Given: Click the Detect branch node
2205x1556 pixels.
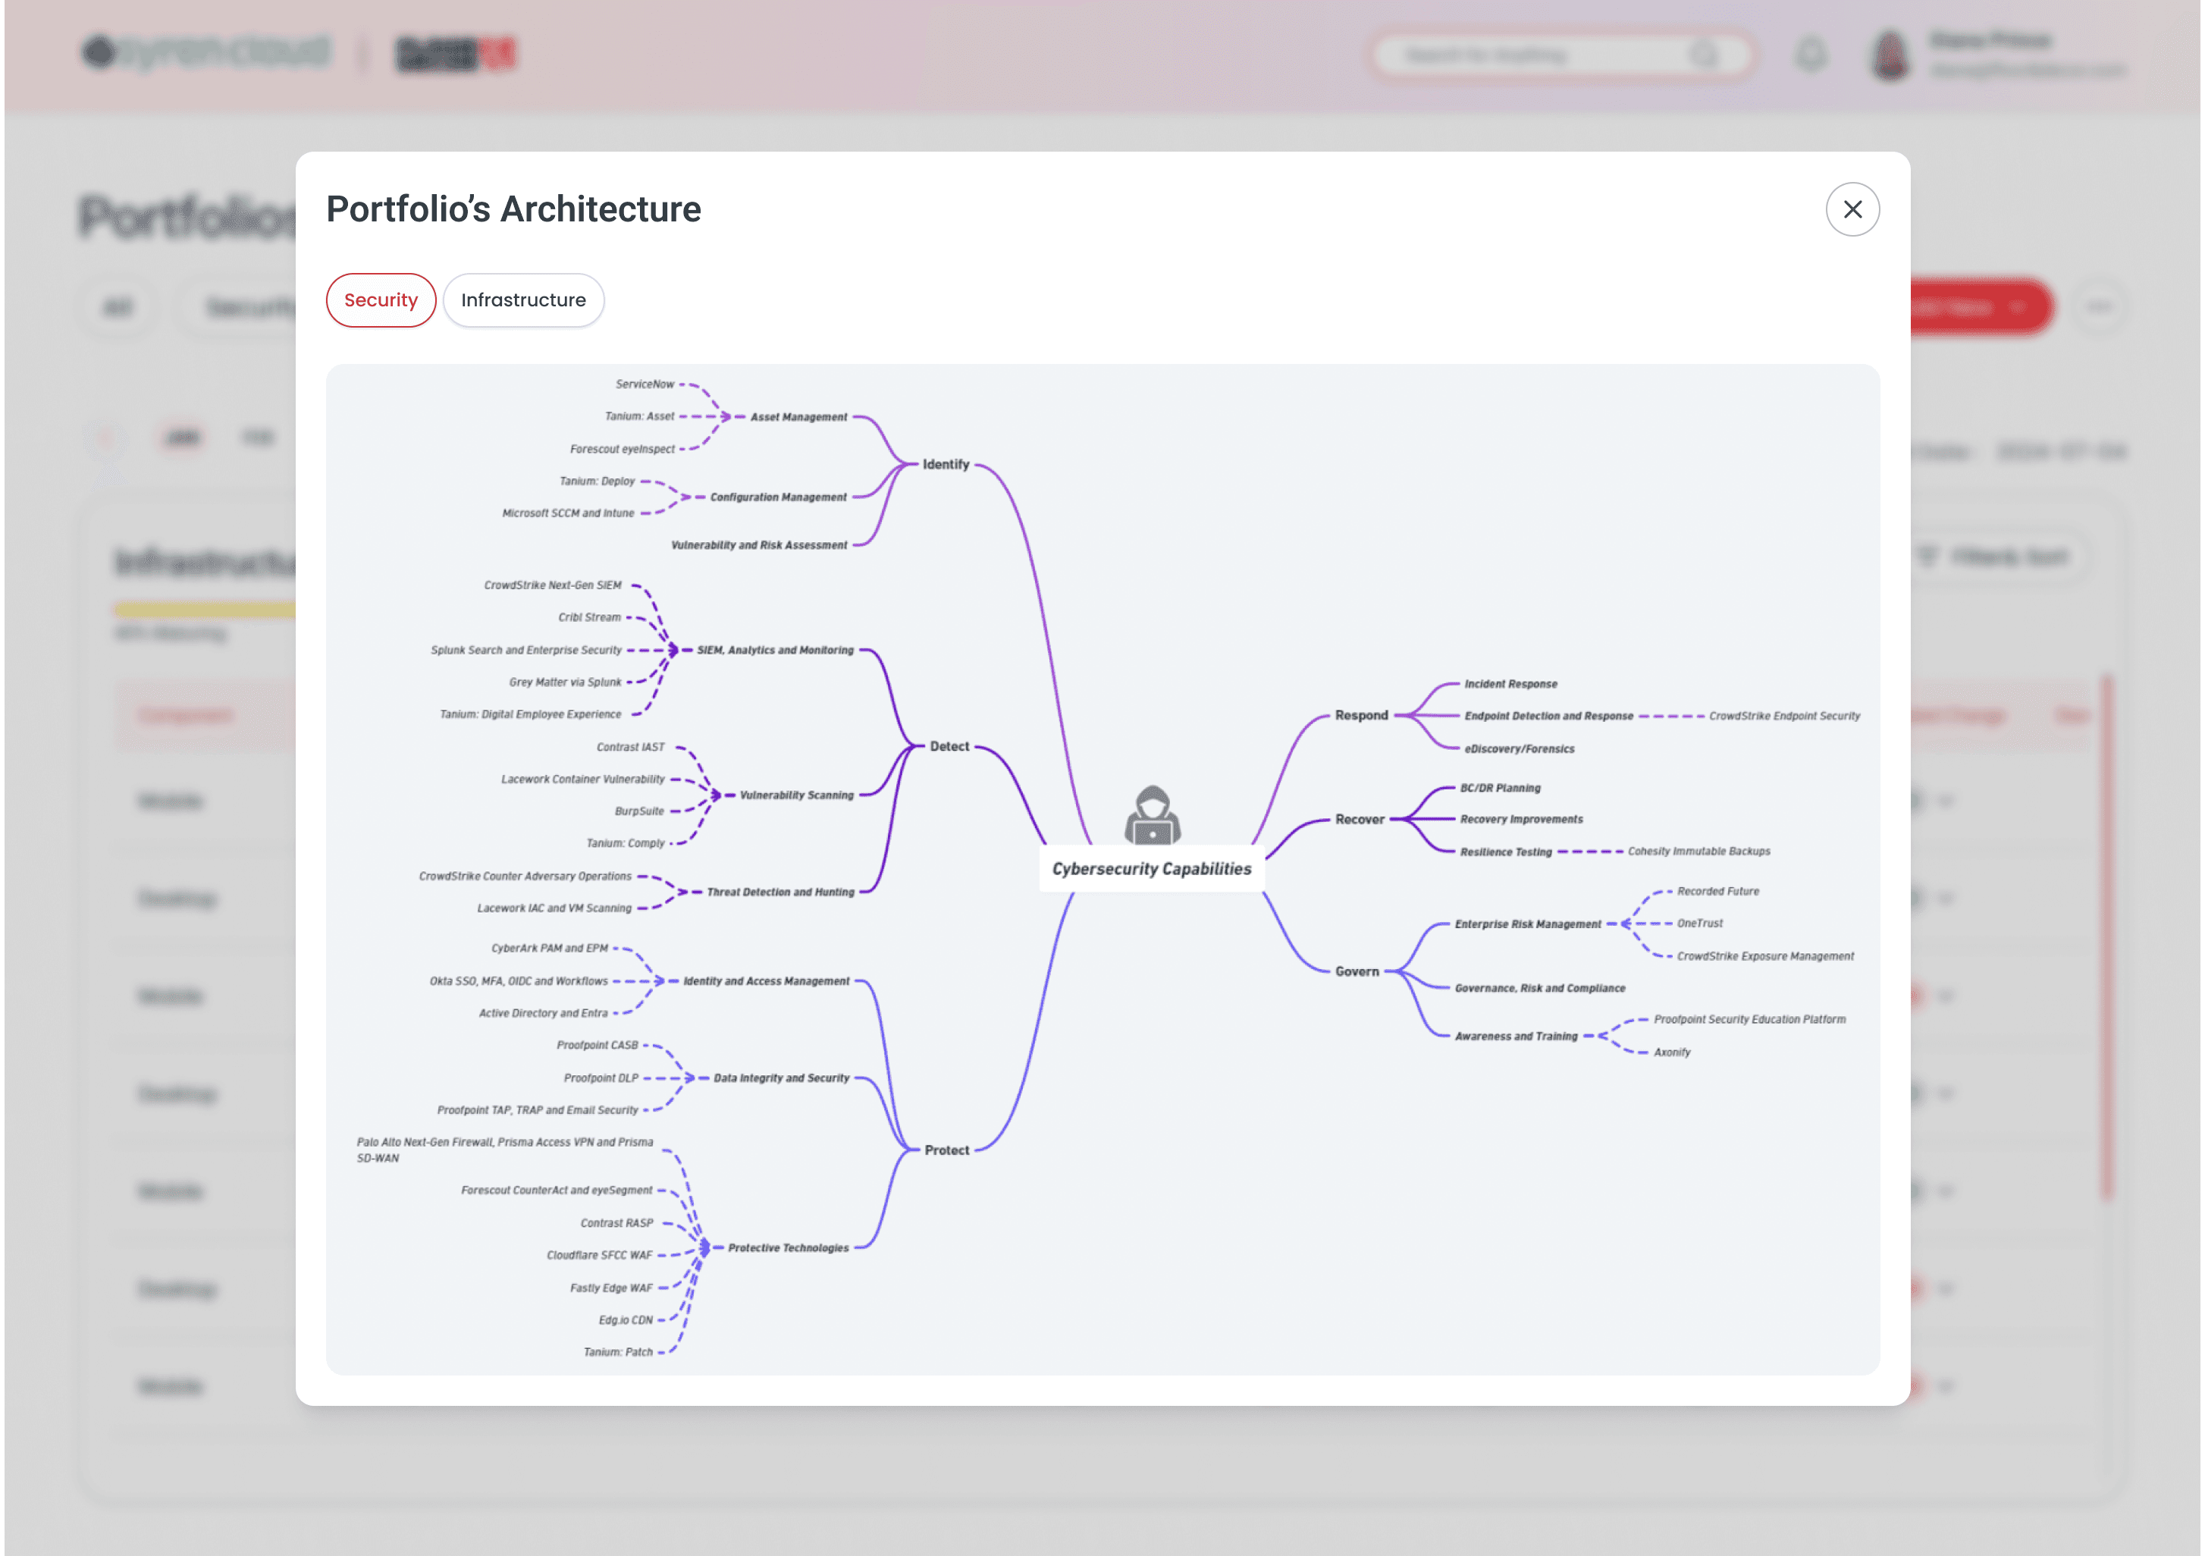Looking at the screenshot, I should coord(949,746).
